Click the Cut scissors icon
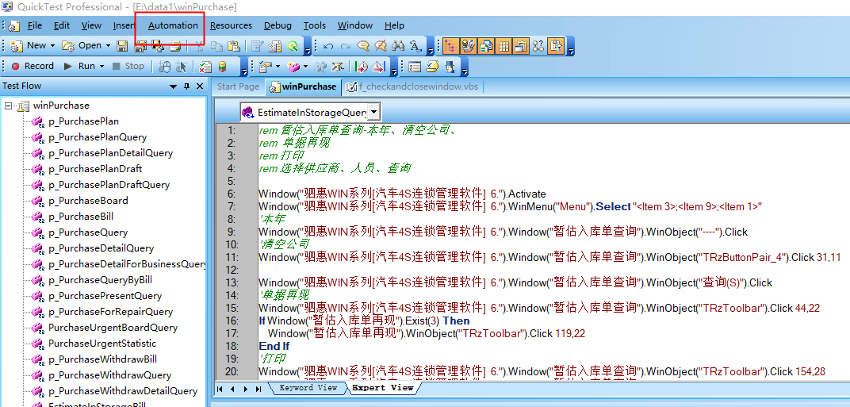This screenshot has height=407, width=850. [199, 46]
